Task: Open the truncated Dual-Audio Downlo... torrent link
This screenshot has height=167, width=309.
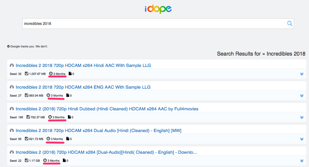Action: 106,152
